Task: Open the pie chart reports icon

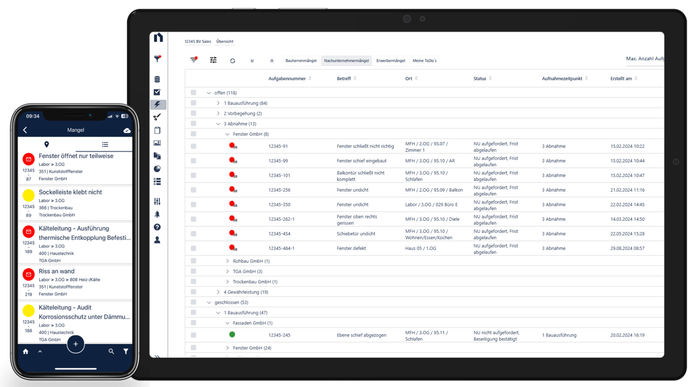Action: [157, 169]
